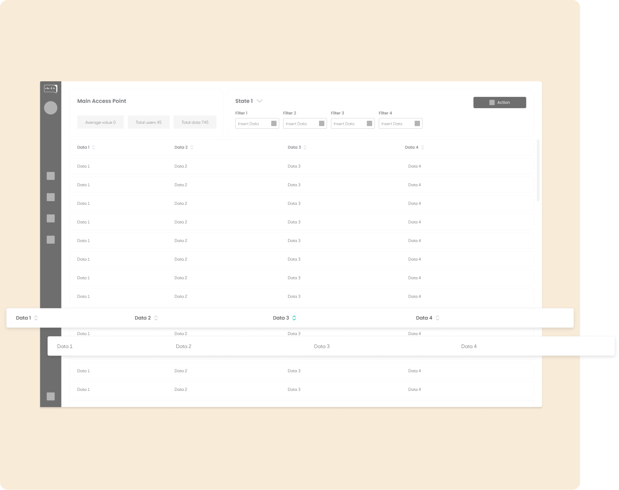Click sort arrows beside Data 1 in enlarged header

point(36,318)
